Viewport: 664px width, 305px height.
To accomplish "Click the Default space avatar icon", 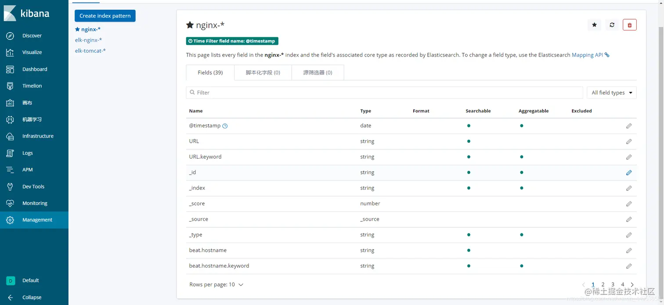I will point(10,280).
